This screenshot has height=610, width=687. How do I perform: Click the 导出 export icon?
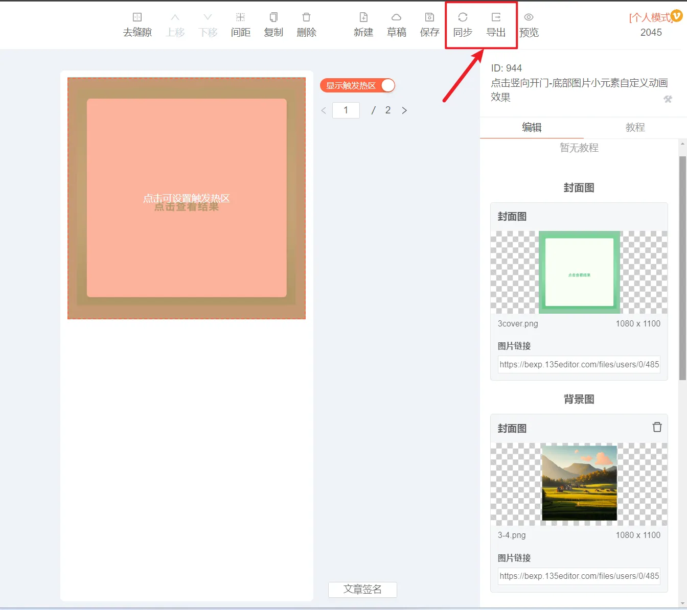[x=496, y=17]
